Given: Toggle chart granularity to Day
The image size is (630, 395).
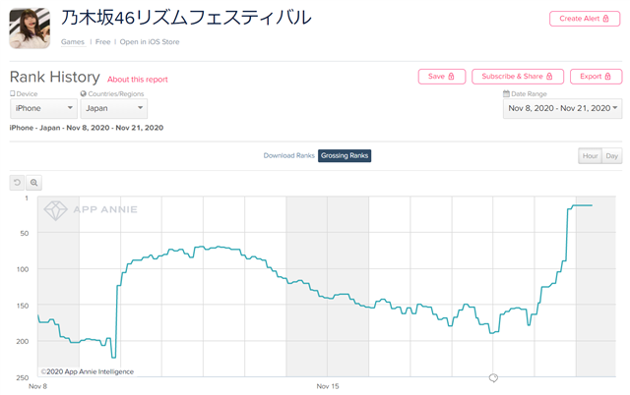Looking at the screenshot, I should click(611, 156).
